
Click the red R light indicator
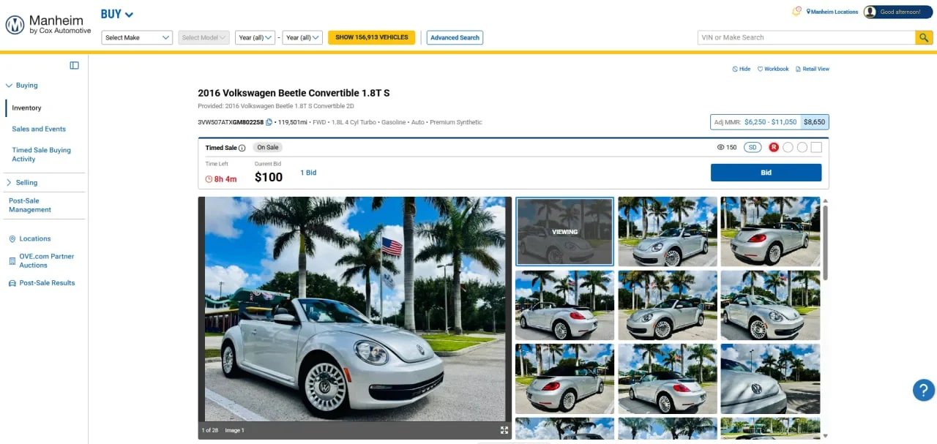[774, 147]
